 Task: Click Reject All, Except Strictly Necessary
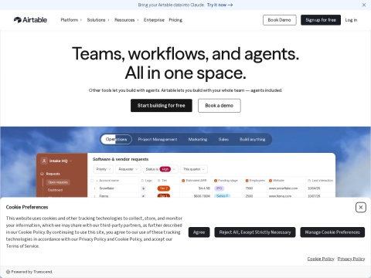255,232
